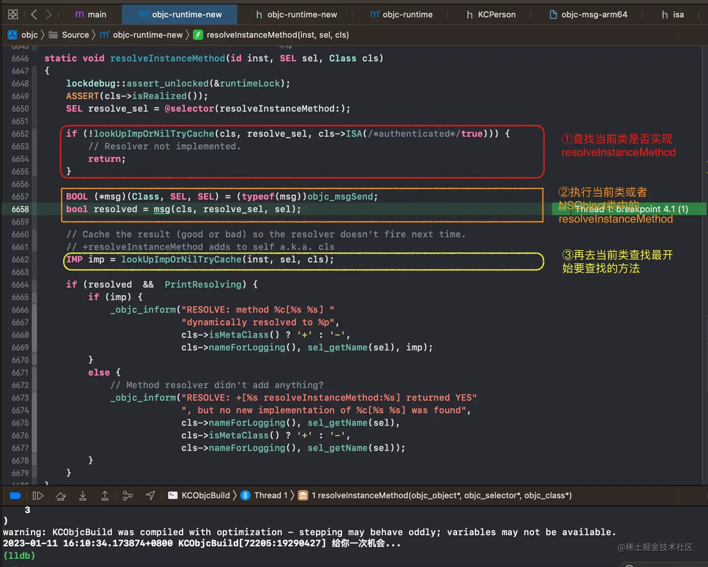Click assert_unlocked on line 6648
The image size is (708, 567).
pyautogui.click(x=168, y=83)
